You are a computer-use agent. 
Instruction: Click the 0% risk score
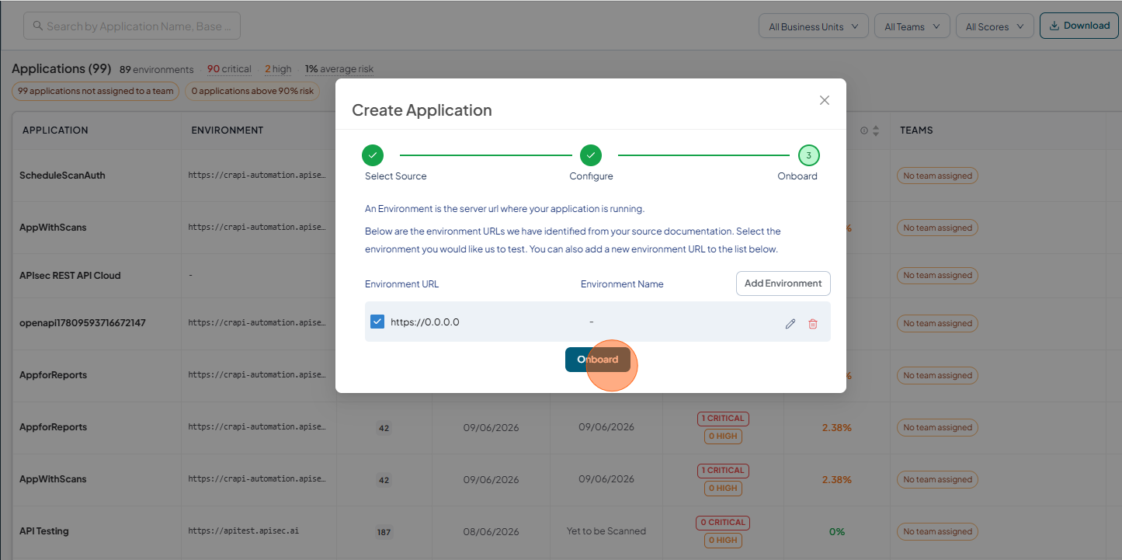(837, 532)
